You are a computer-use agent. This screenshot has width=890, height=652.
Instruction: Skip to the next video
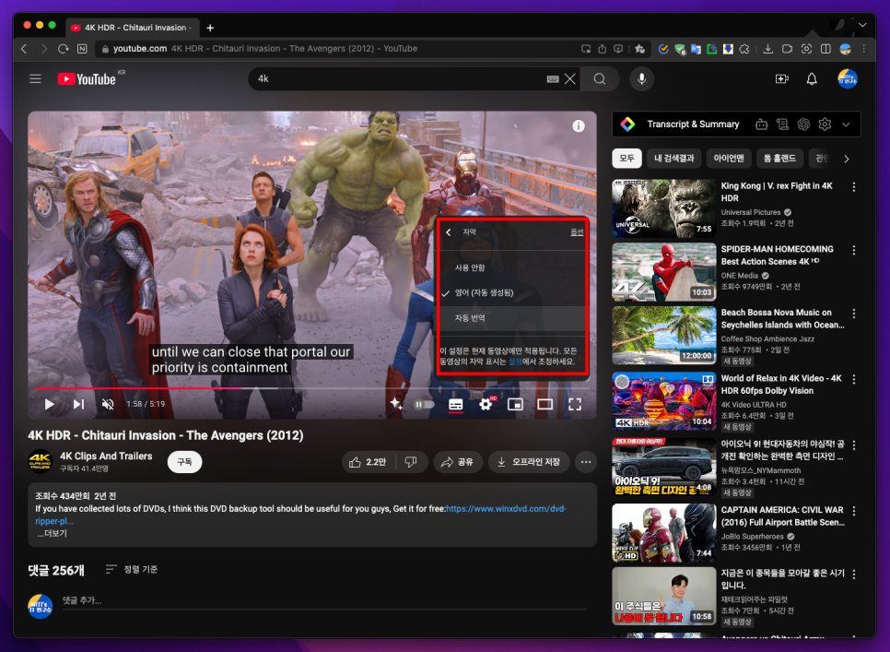click(78, 404)
